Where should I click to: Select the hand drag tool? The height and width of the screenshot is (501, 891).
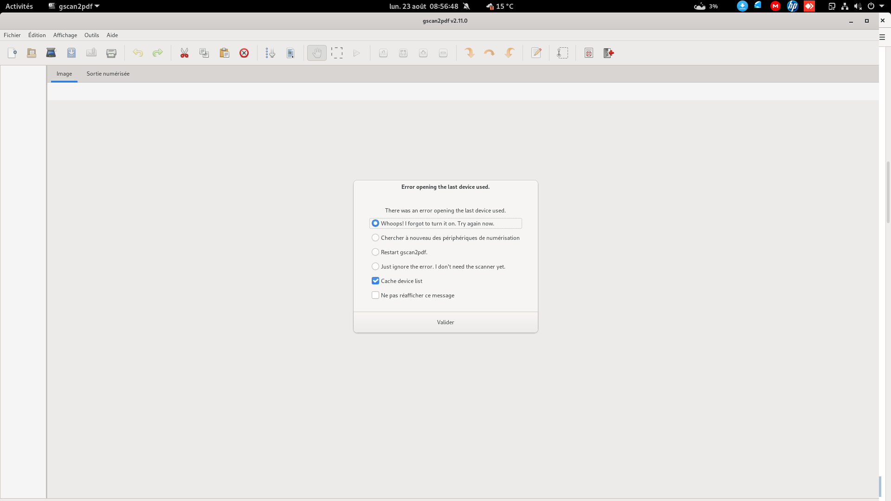(x=317, y=53)
